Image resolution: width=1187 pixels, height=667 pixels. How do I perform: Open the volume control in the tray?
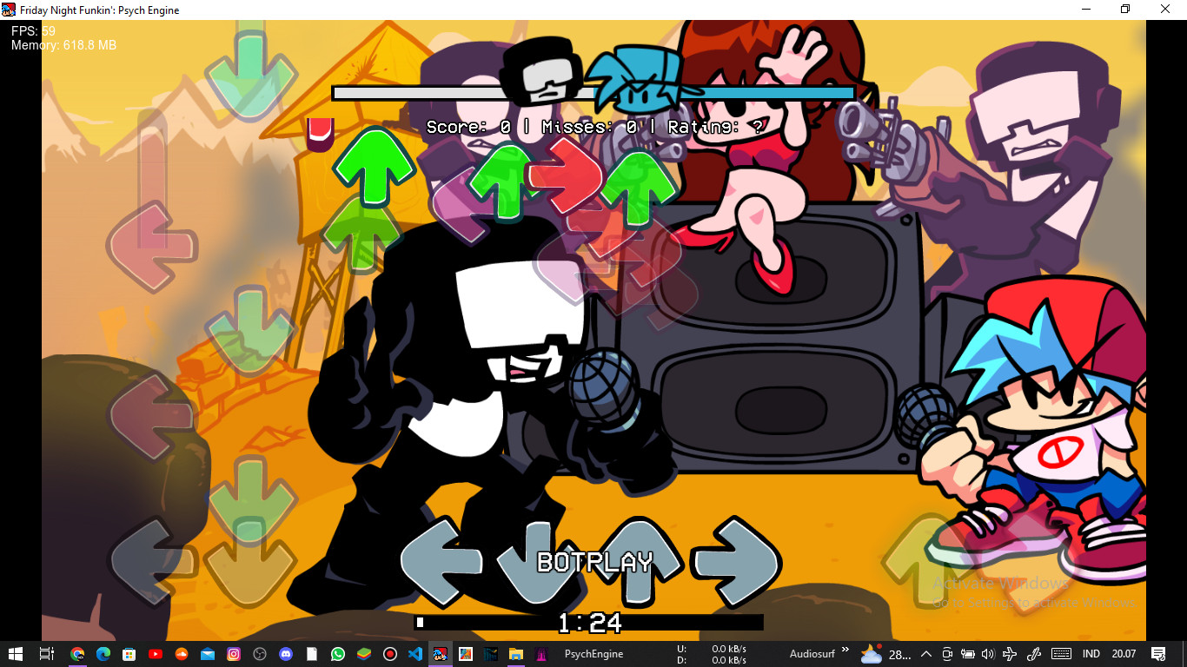pos(989,654)
